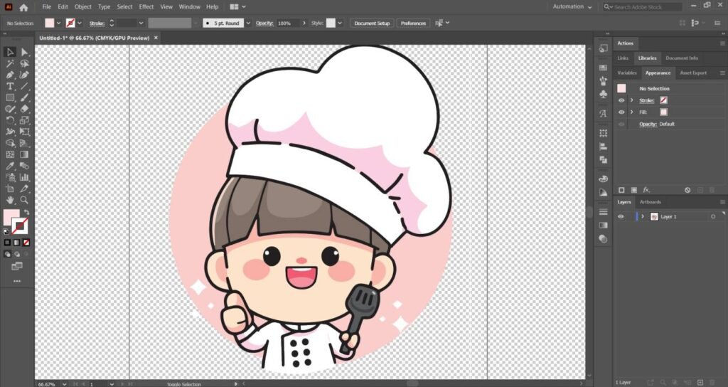Image resolution: width=728 pixels, height=387 pixels.
Task: Open stroke weight dropdown
Action: point(141,23)
